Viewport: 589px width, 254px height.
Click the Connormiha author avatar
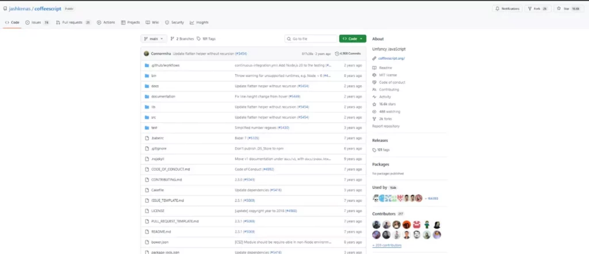(x=147, y=53)
